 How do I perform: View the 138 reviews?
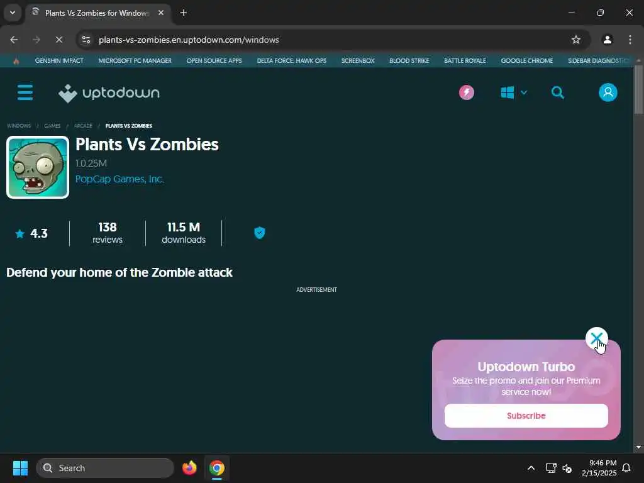pyautogui.click(x=107, y=233)
